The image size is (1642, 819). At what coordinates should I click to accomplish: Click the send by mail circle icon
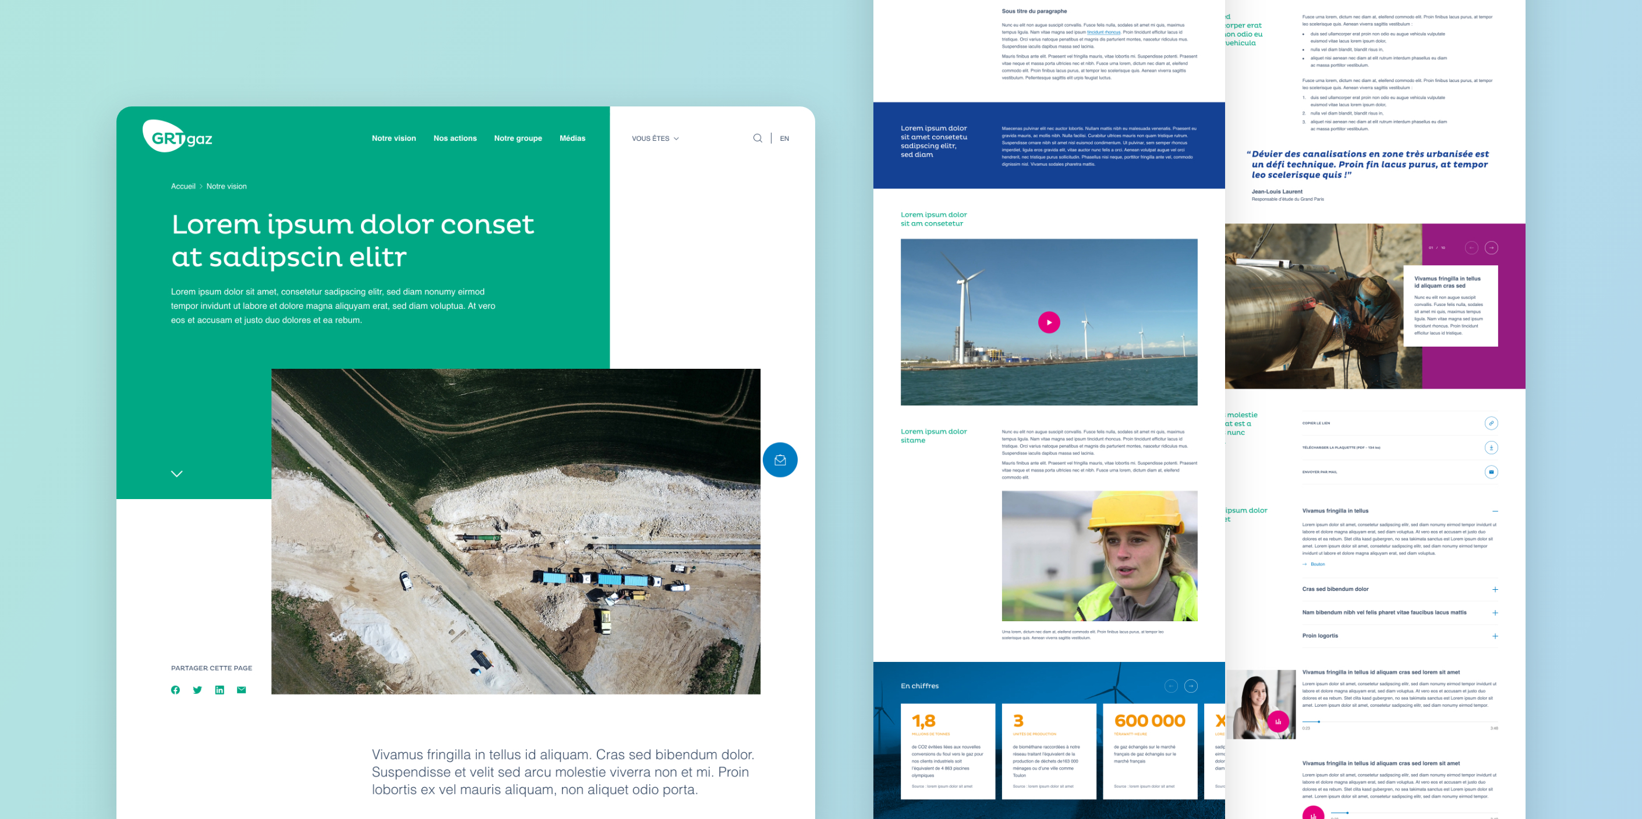1491,472
